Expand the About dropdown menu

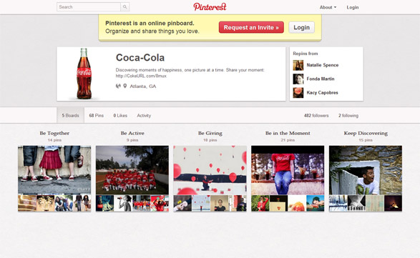pyautogui.click(x=328, y=7)
